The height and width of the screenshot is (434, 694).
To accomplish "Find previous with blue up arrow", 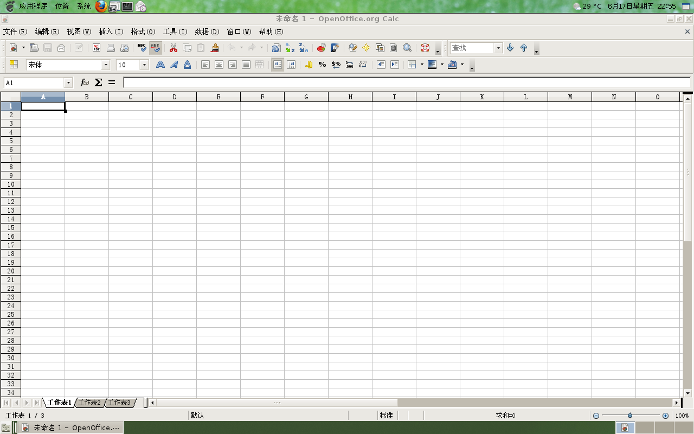I will pyautogui.click(x=524, y=48).
